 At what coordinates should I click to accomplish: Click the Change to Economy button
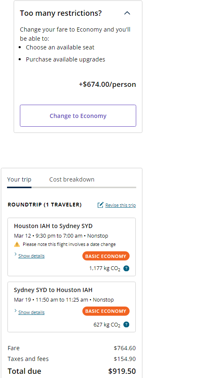(x=78, y=116)
